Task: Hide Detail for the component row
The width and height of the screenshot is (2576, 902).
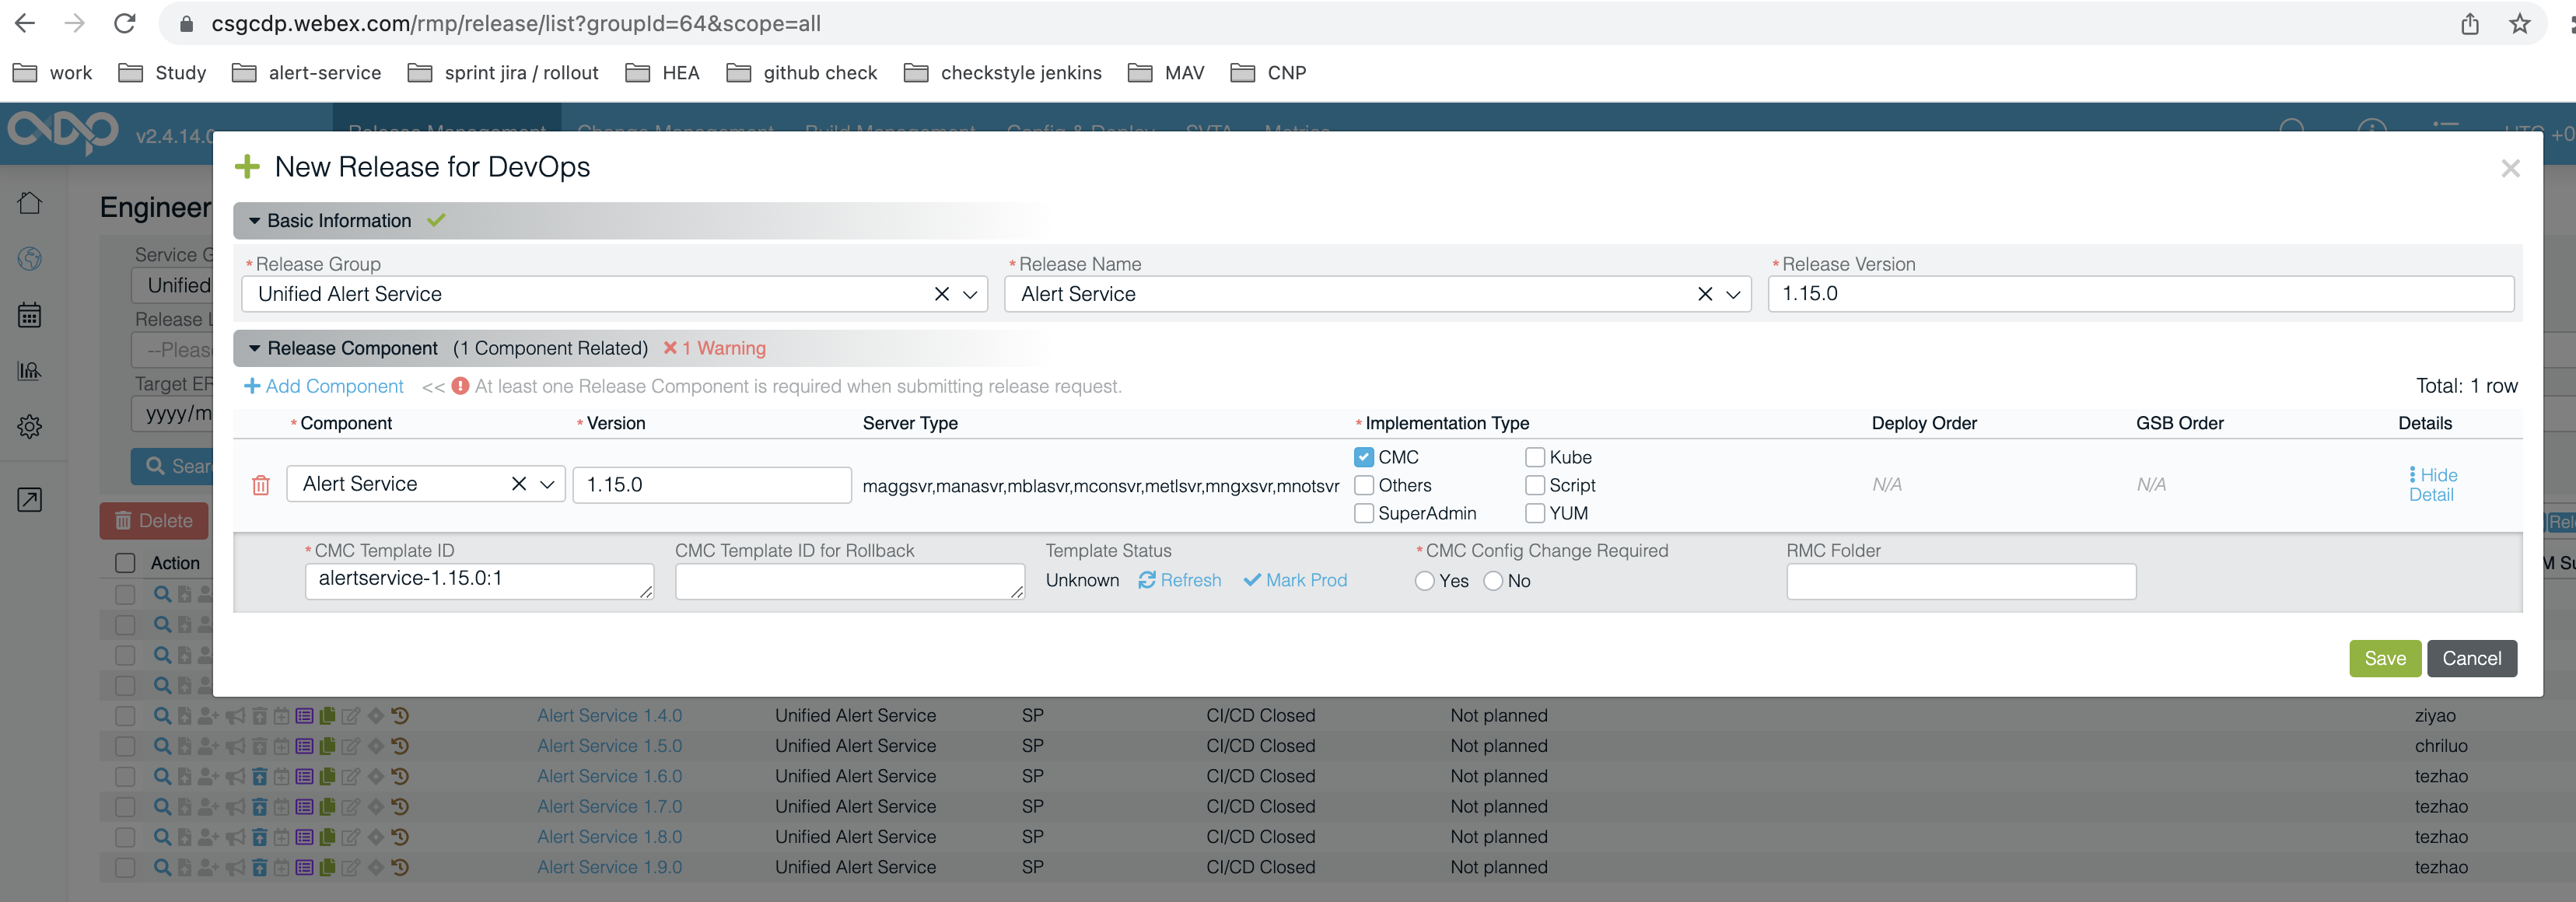Action: (x=2432, y=485)
